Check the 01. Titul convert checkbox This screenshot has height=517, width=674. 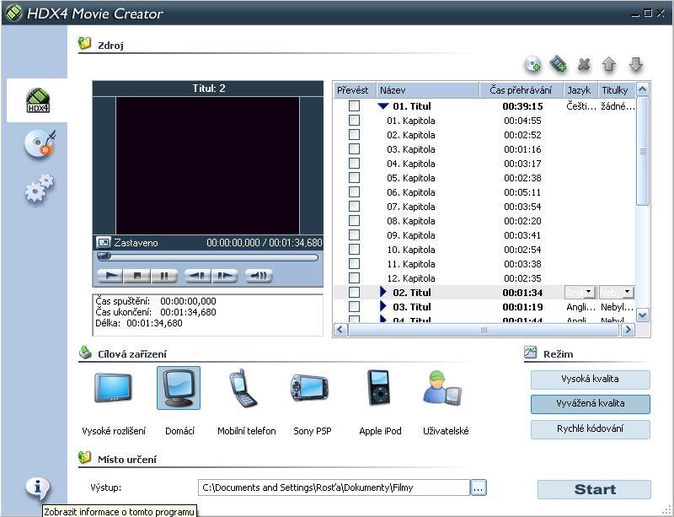pos(354,106)
